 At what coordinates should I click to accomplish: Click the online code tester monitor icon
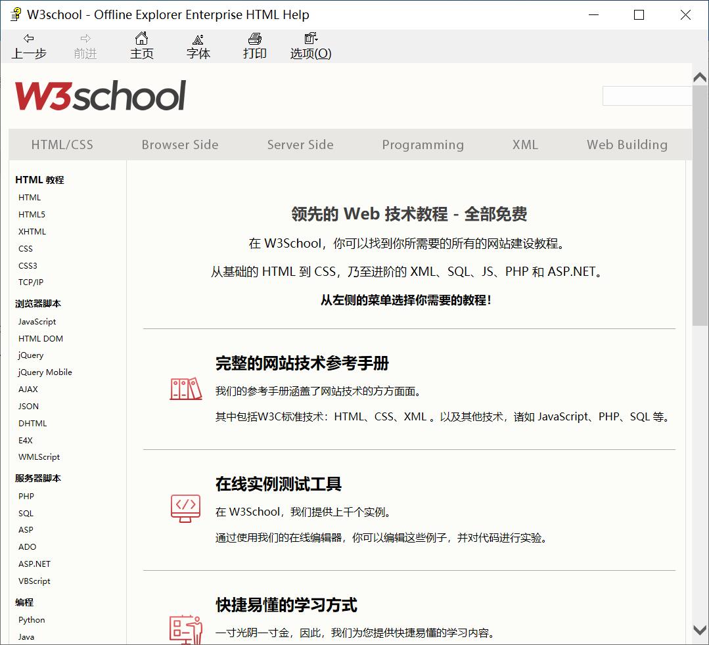pos(185,508)
